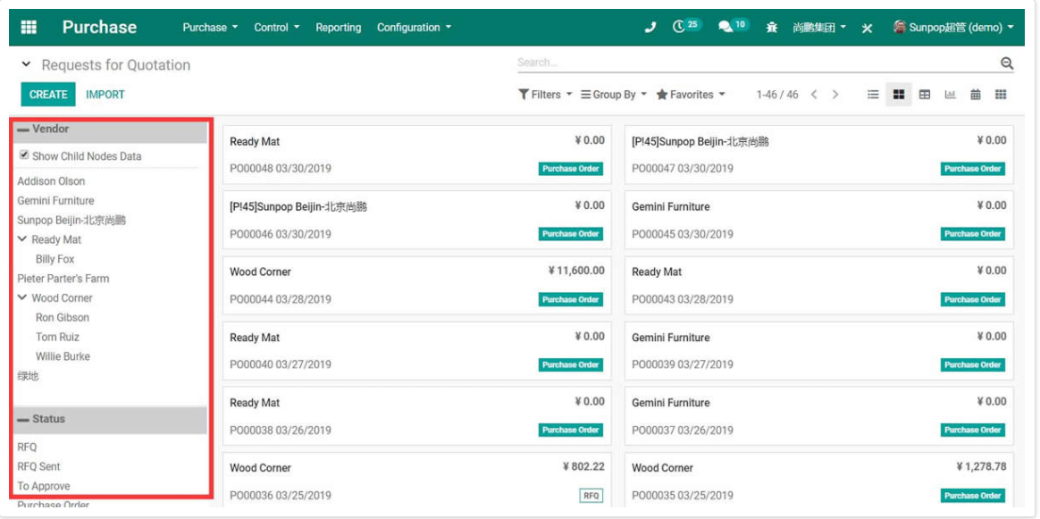Open the Group By dropdown
The width and height of the screenshot is (1040, 519).
[x=614, y=95]
